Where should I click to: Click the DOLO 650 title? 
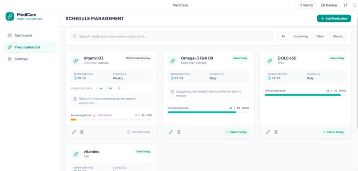(287, 58)
